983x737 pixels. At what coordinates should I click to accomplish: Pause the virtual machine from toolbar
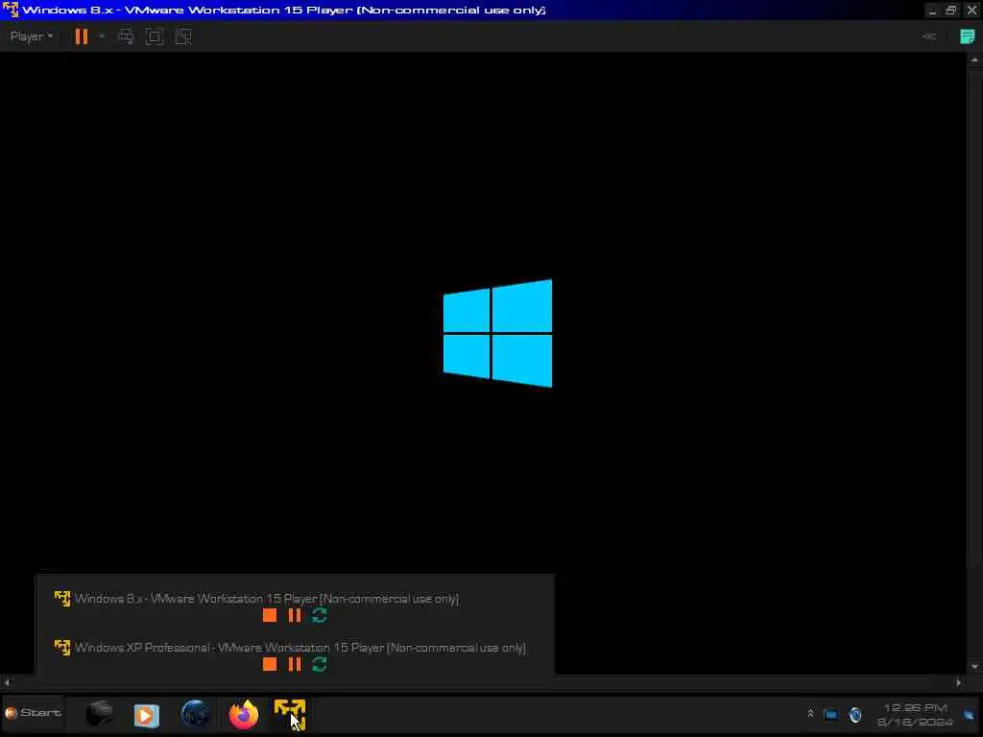click(82, 36)
